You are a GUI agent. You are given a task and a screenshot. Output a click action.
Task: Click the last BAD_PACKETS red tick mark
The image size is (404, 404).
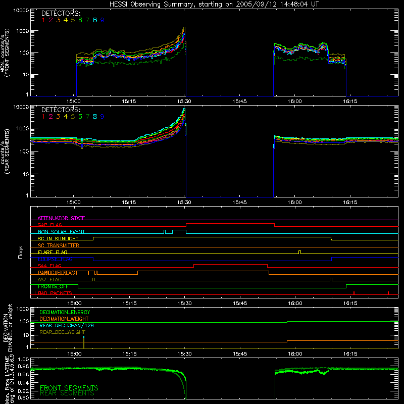point(388,293)
